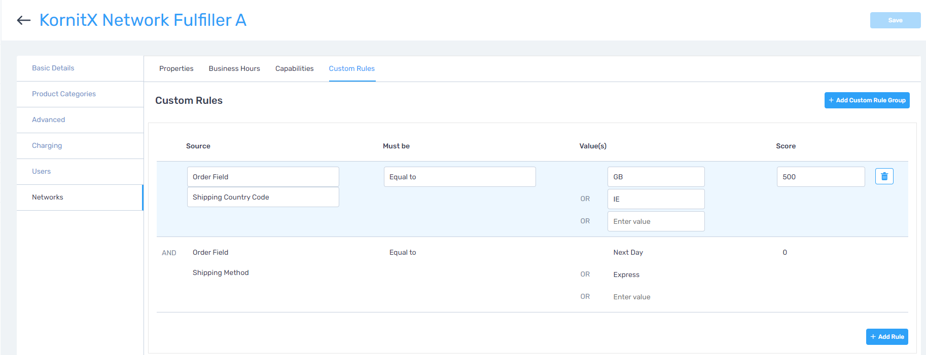Open the Shipping Country Code dropdown
Screen dimensions: 926x355
pyautogui.click(x=263, y=197)
